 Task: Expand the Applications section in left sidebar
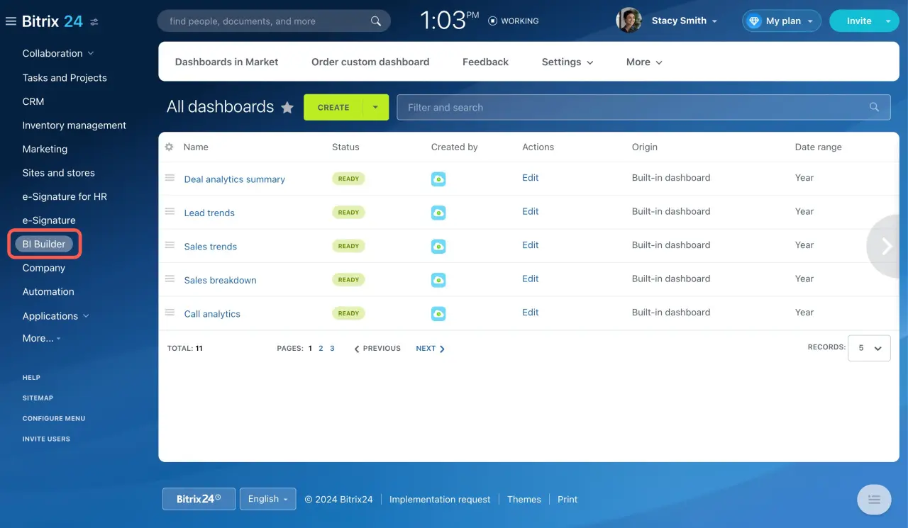[x=55, y=315]
